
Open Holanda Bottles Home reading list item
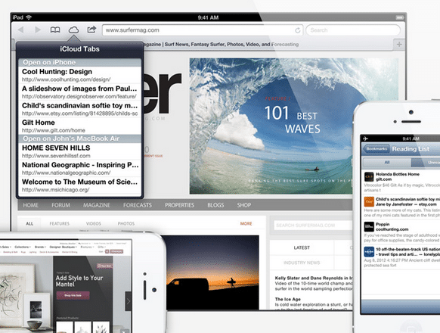401,182
